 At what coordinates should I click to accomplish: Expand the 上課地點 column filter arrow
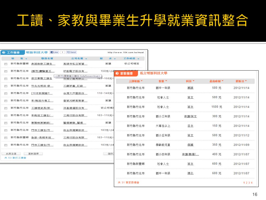[142, 81]
